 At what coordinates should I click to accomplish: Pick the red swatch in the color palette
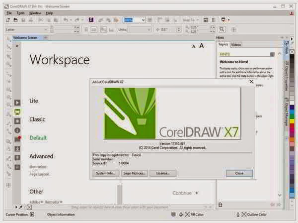[x=292, y=125]
